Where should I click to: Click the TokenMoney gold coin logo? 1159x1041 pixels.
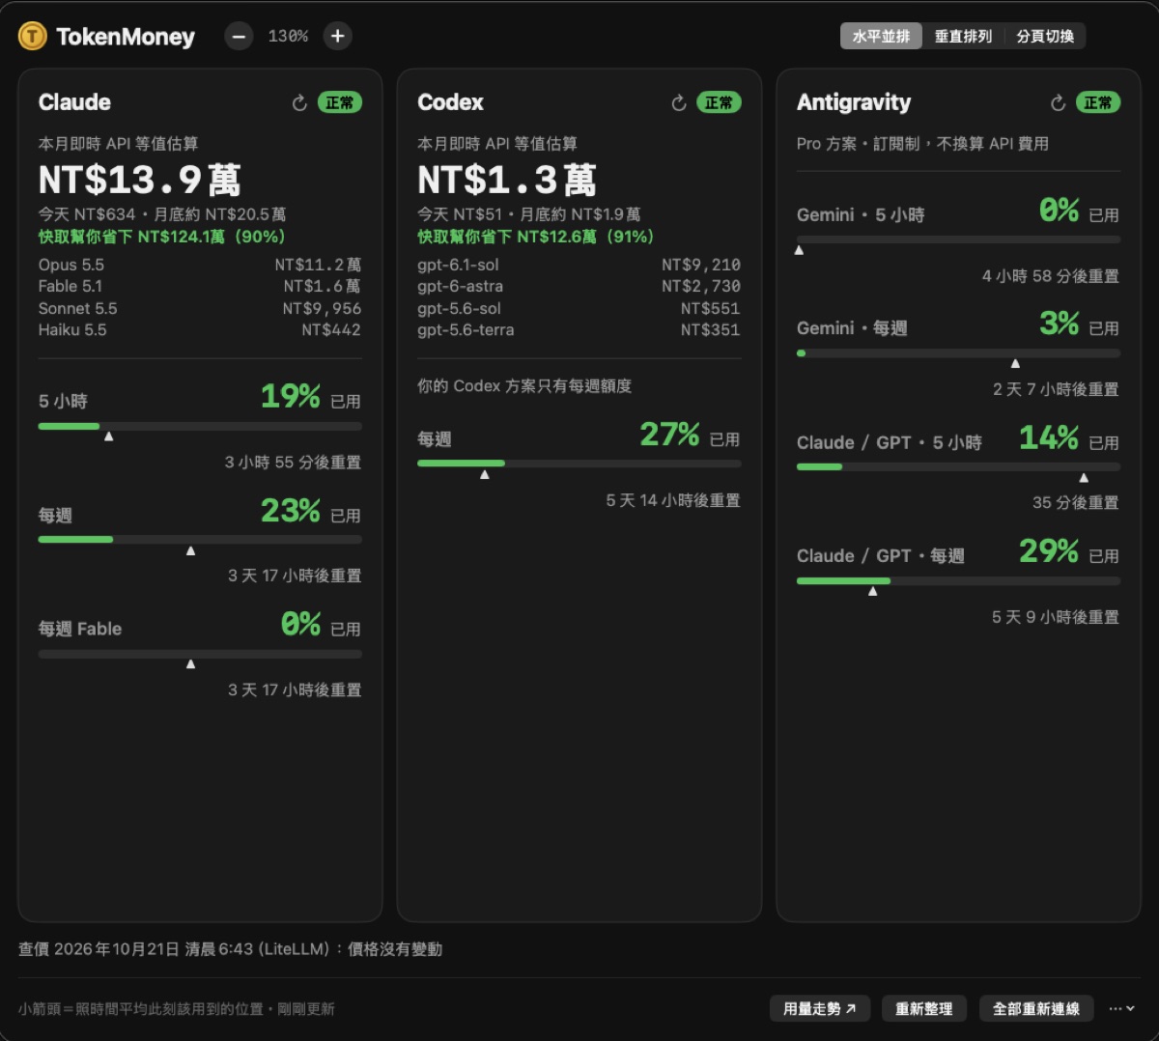33,37
